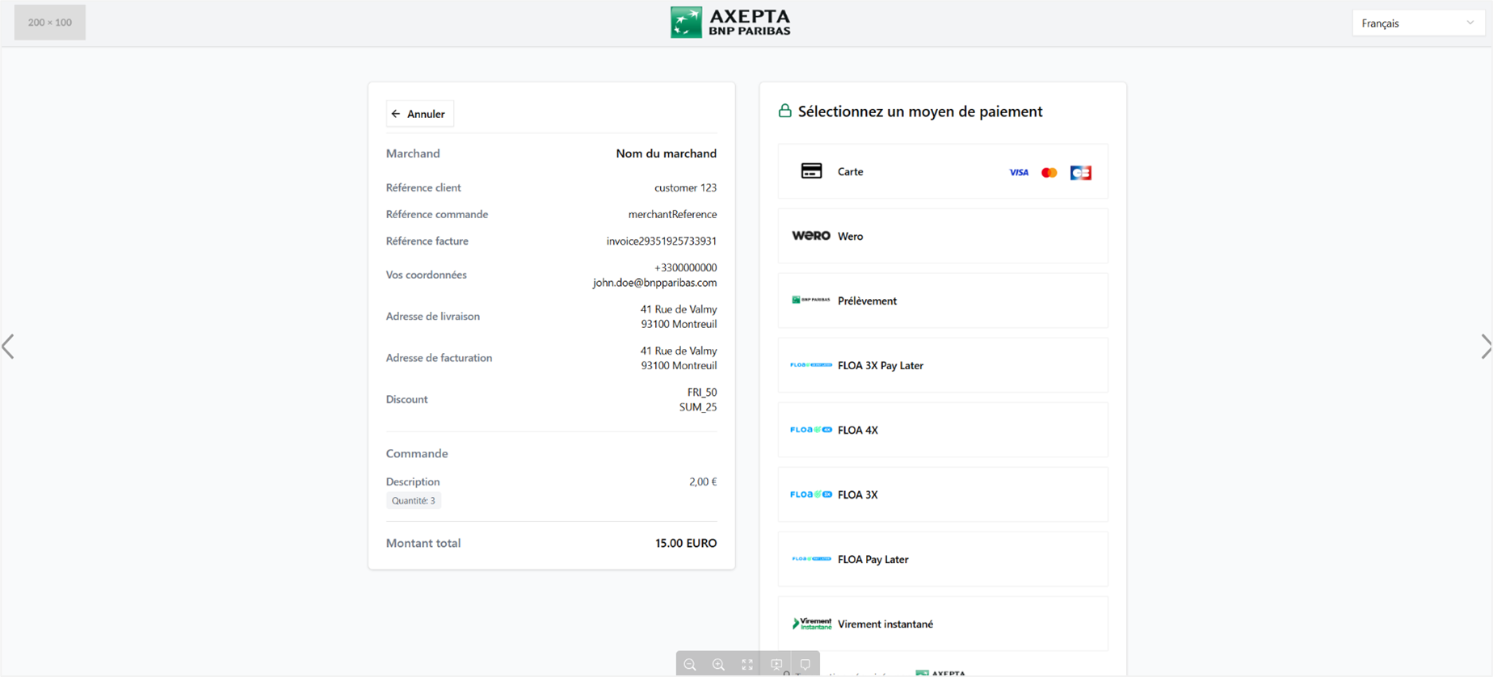Open the Français language dropdown
The width and height of the screenshot is (1493, 677).
[x=1417, y=23]
